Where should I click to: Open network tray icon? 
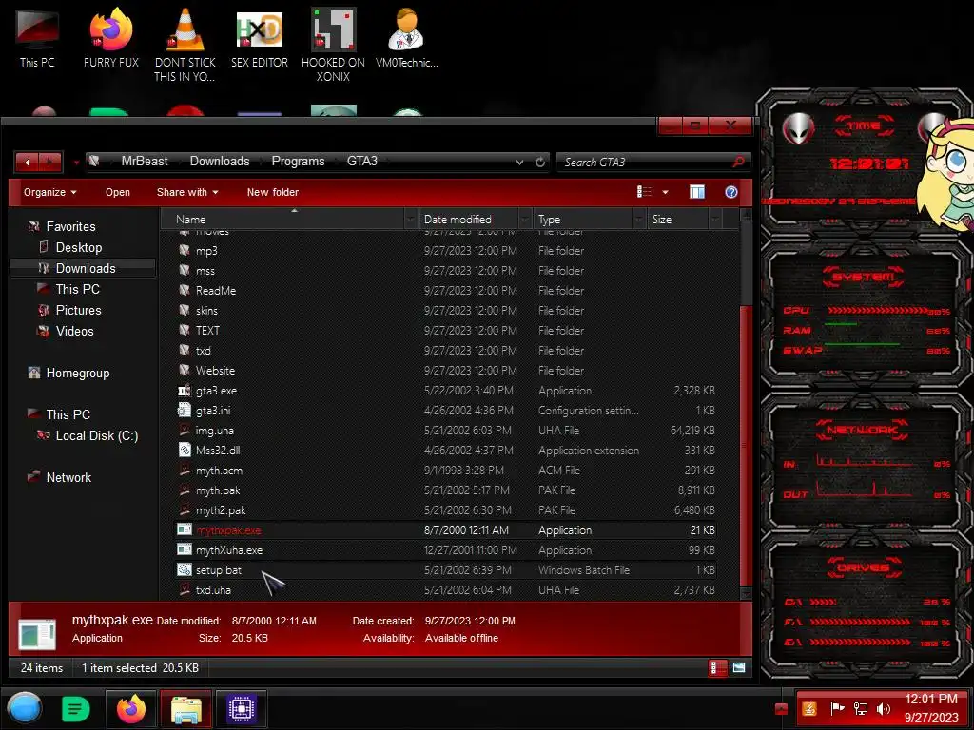[x=860, y=708]
